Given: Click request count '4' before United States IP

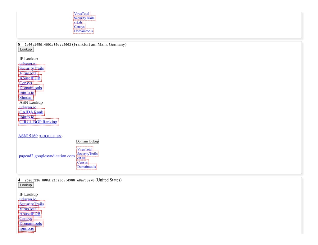Looking at the screenshot, I should point(19,180).
